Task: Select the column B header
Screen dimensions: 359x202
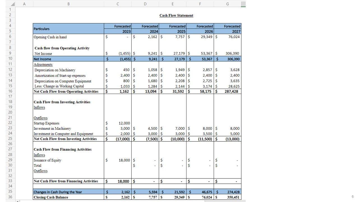Action: [x=68, y=4]
